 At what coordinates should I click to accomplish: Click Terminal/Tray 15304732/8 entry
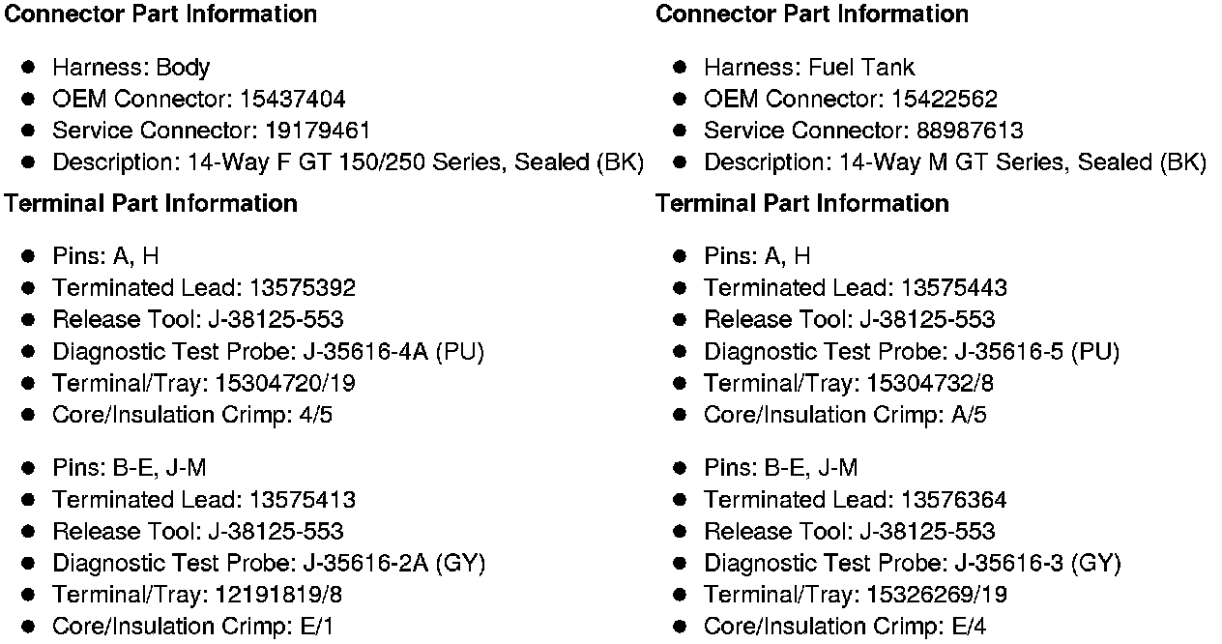[848, 384]
